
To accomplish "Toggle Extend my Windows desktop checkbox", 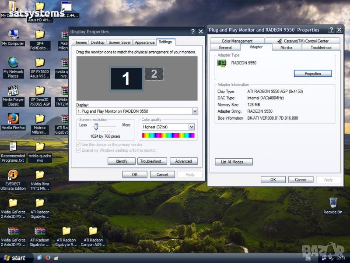I will (79, 150).
